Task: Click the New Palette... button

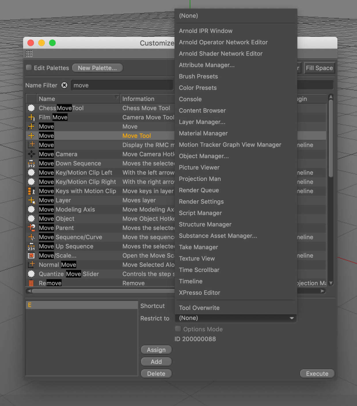Action: [97, 68]
